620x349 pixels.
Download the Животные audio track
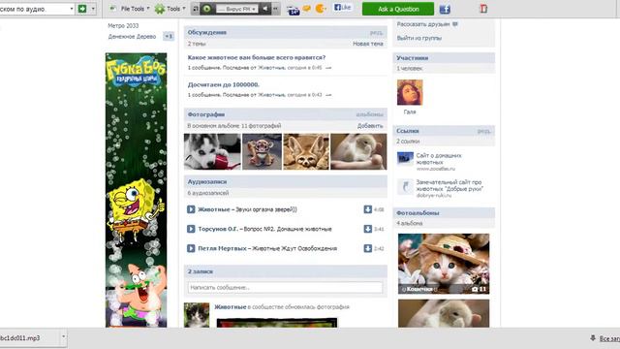point(368,209)
